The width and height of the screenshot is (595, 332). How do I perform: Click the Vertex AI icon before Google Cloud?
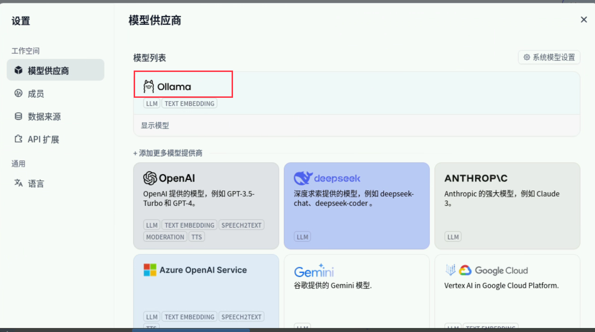[450, 270]
